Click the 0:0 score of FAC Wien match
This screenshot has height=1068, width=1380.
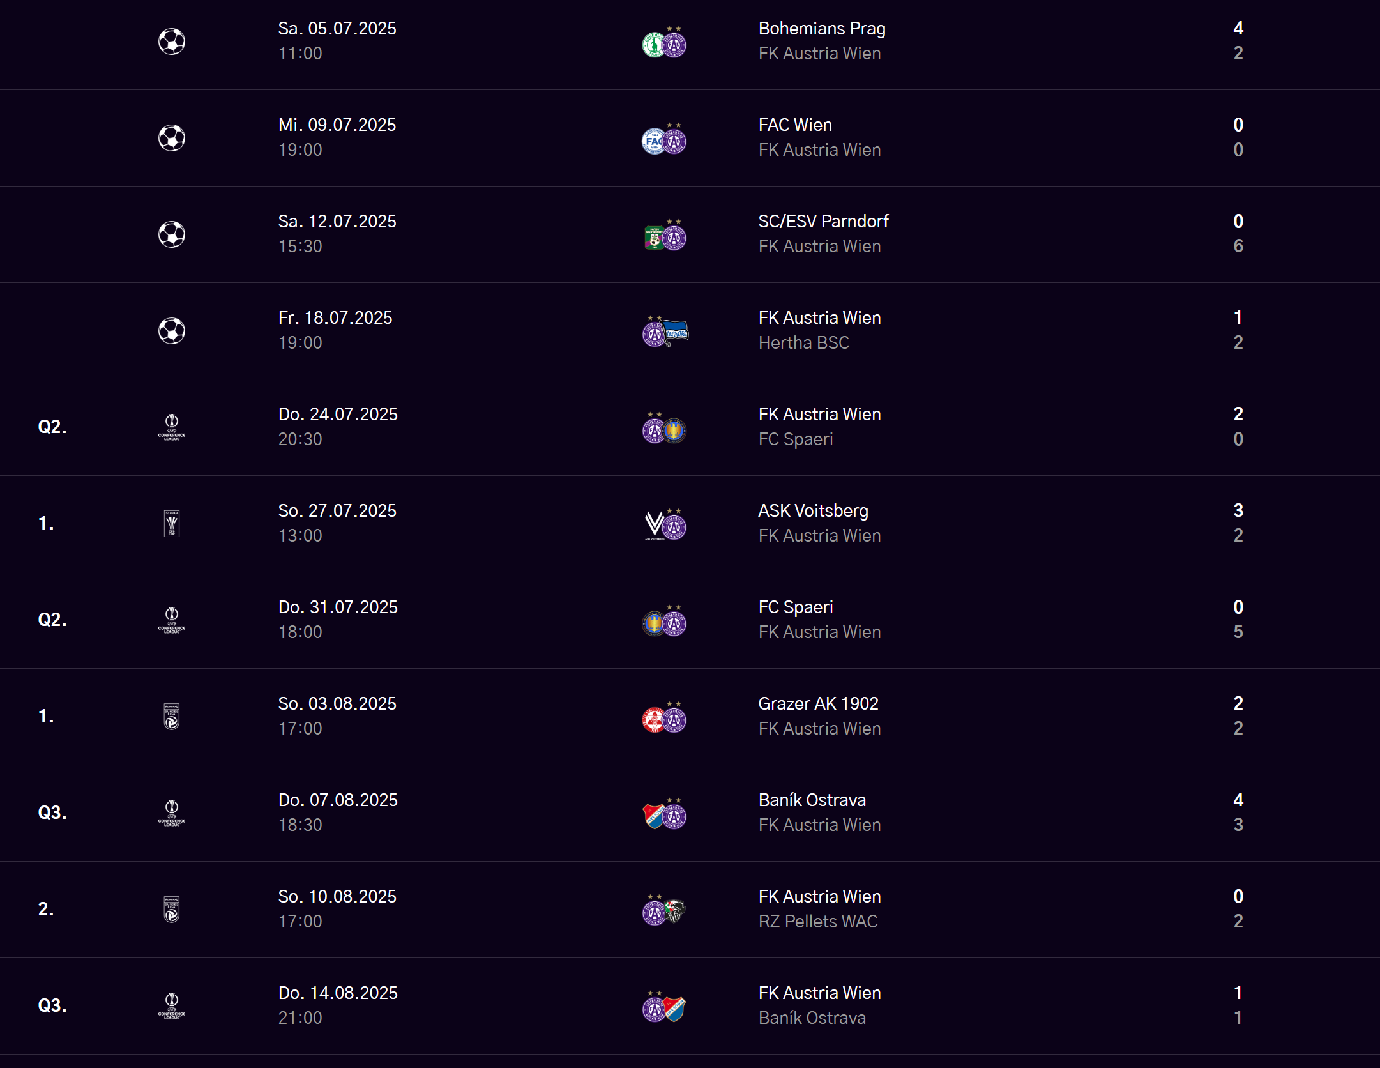1238,137
